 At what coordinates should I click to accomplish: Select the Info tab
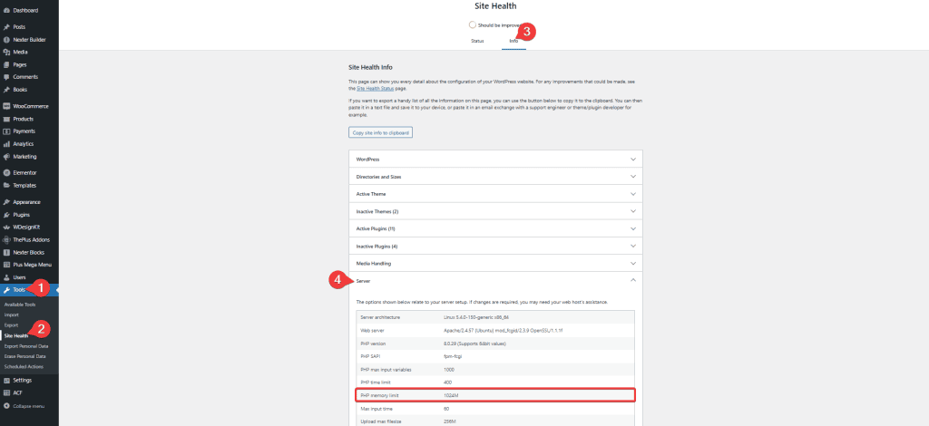click(x=513, y=41)
